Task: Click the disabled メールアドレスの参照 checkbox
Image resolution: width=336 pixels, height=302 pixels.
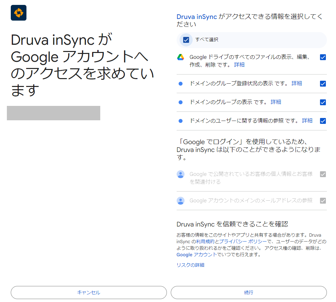Action: coord(323,201)
